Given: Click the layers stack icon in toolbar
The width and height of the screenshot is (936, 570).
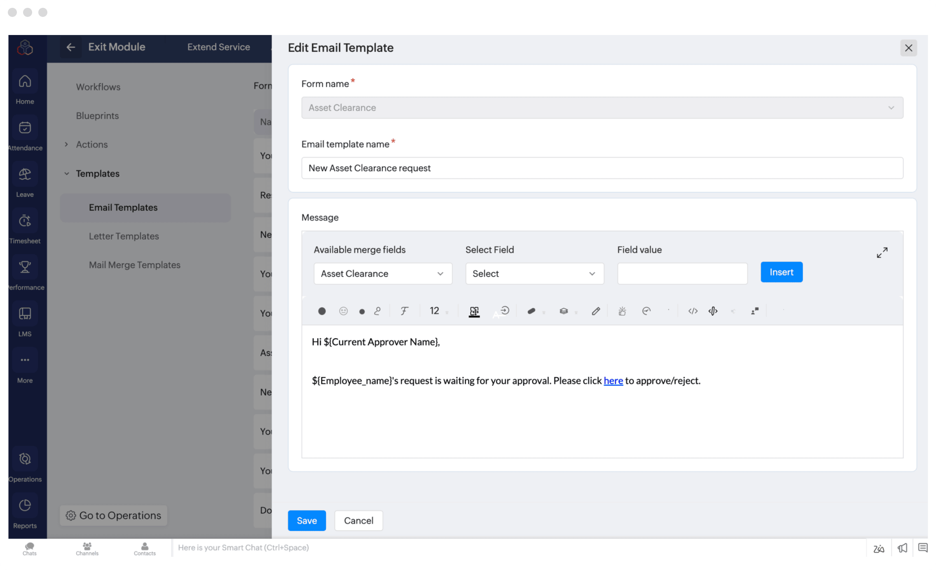Looking at the screenshot, I should [x=564, y=311].
